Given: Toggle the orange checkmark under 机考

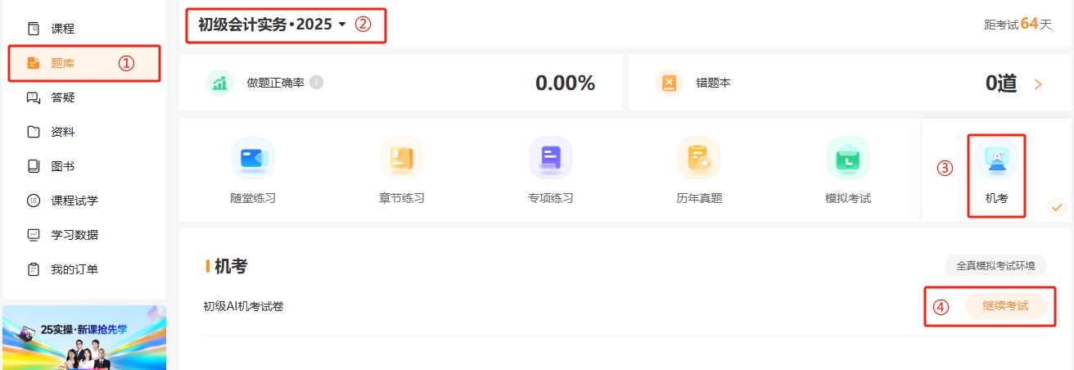Looking at the screenshot, I should 1057,206.
